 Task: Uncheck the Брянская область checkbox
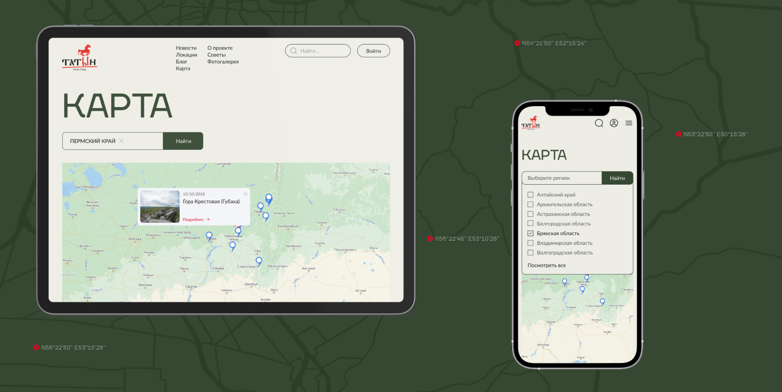point(531,233)
